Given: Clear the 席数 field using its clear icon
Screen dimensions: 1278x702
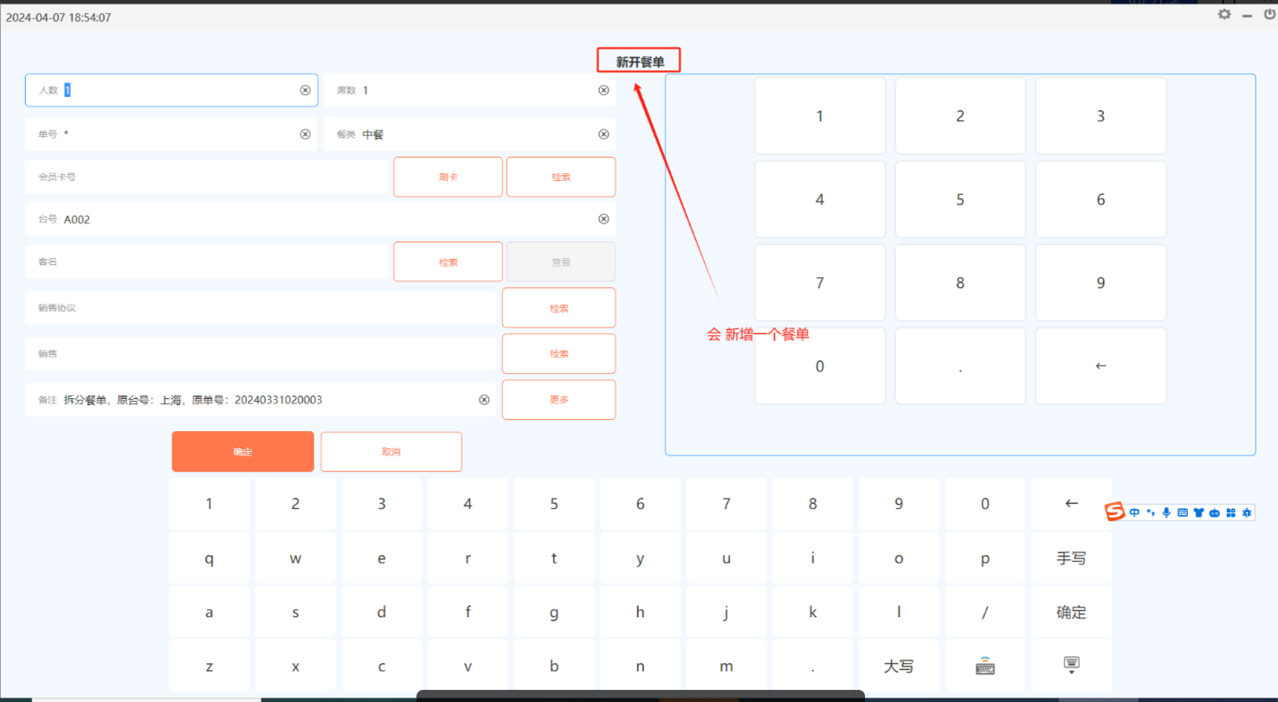Looking at the screenshot, I should pos(603,90).
